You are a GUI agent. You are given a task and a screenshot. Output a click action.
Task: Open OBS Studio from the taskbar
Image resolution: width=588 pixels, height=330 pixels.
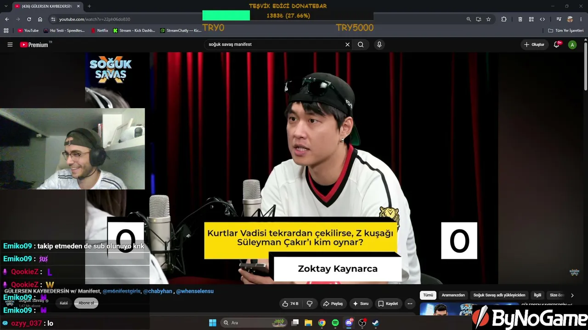362,323
